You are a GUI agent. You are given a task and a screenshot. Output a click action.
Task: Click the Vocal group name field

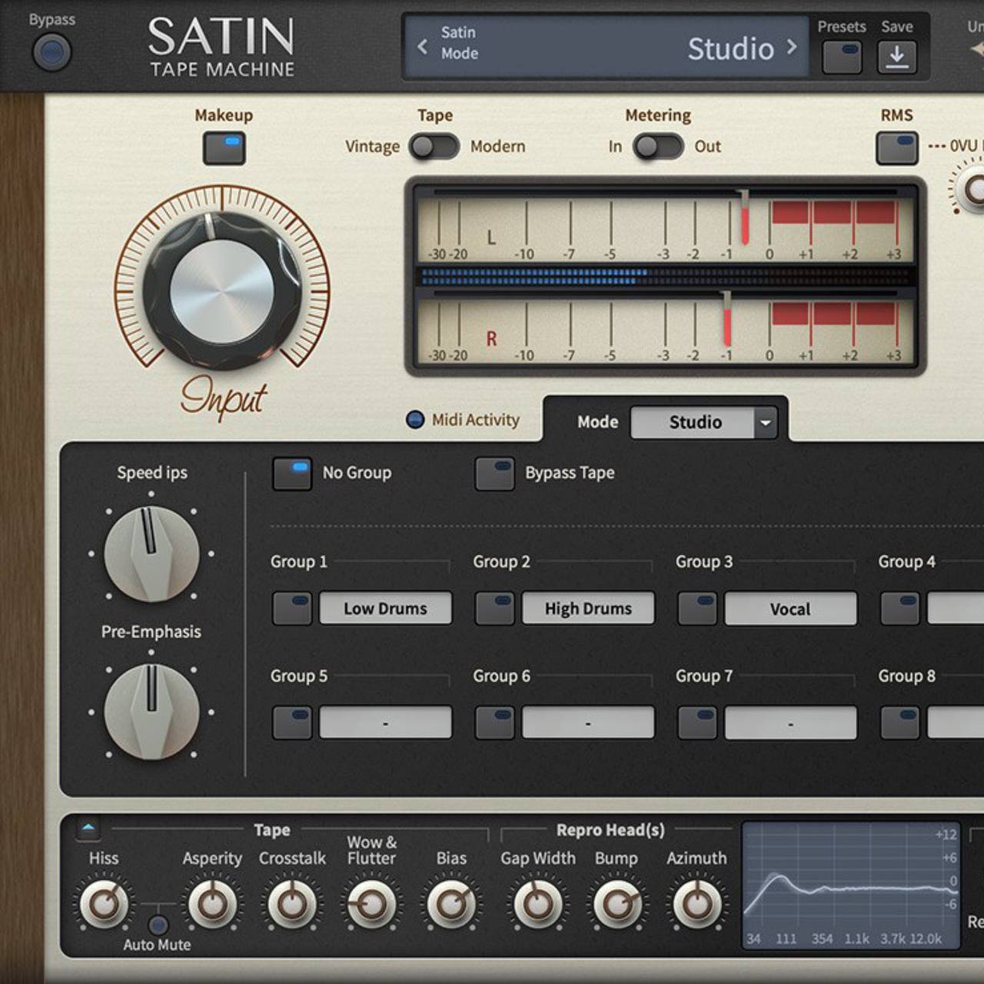pos(790,608)
